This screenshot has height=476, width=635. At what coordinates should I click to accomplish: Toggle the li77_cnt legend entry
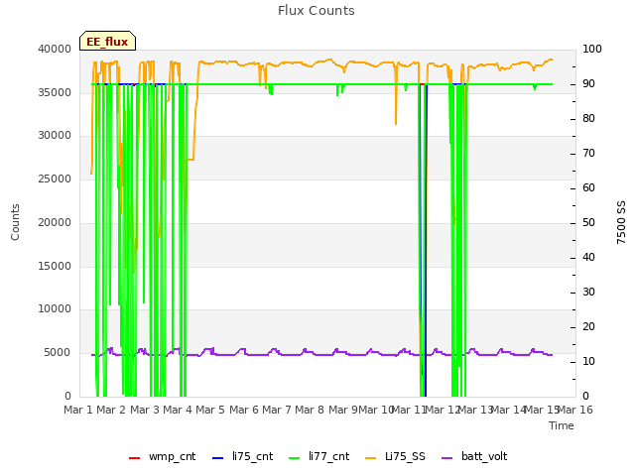tap(319, 457)
